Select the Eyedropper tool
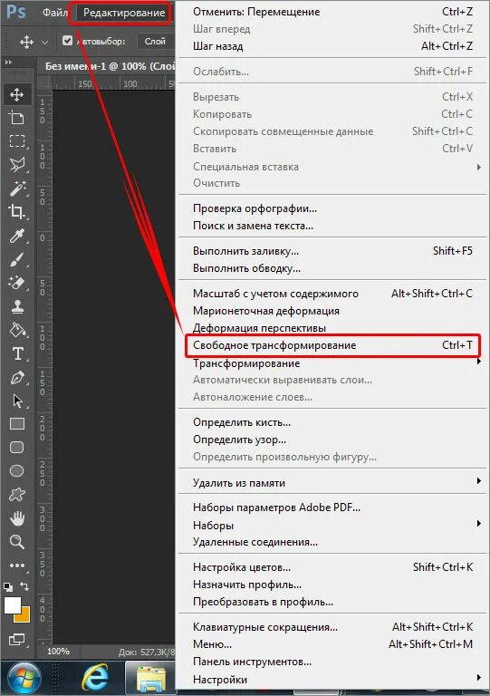This screenshot has height=696, width=490. (x=17, y=236)
